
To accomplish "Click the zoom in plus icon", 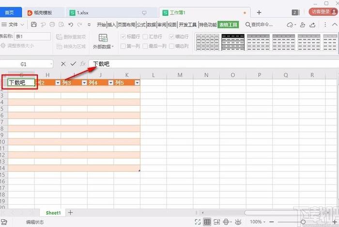I will pos(335,222).
